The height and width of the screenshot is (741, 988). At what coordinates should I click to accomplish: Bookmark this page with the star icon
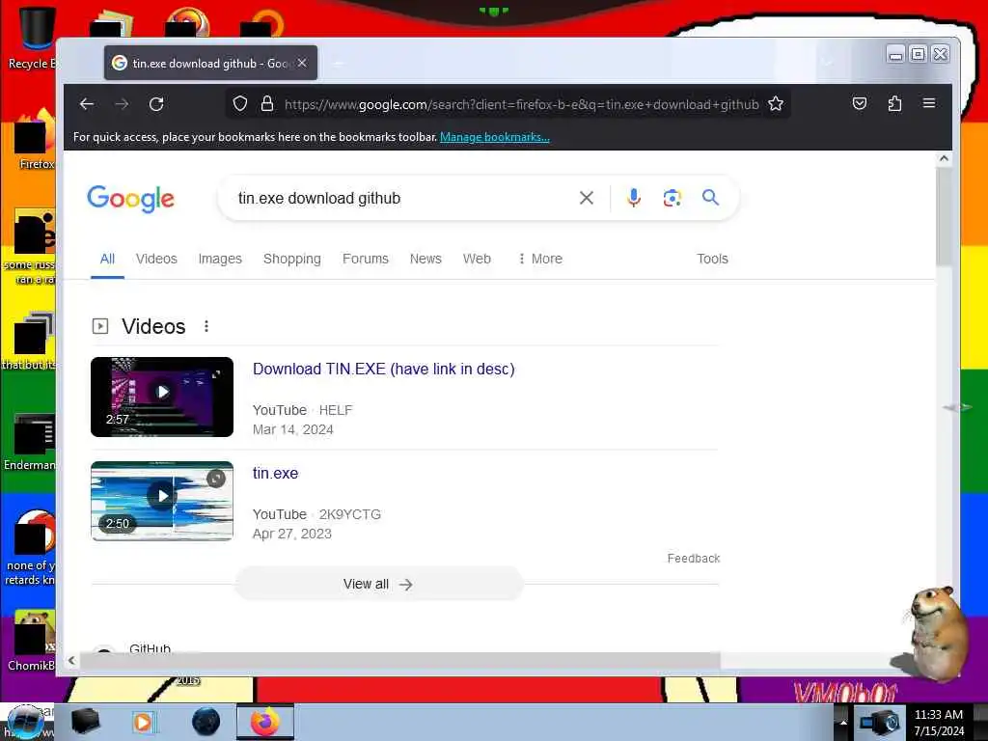(x=776, y=103)
